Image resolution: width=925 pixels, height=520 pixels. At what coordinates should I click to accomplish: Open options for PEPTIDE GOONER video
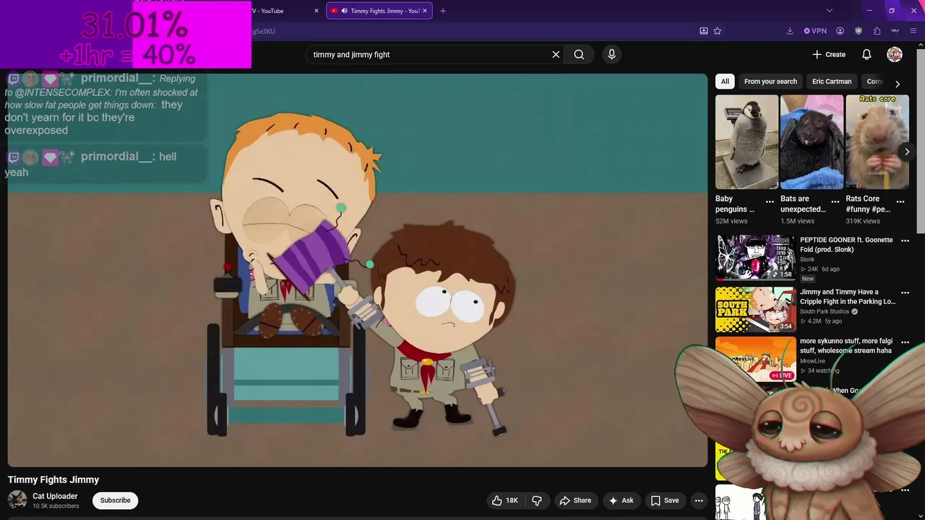(905, 240)
